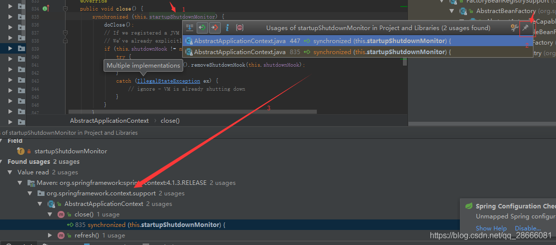The image size is (556, 245).
Task: Click the blue info icon in usages popup
Action: 227,28
